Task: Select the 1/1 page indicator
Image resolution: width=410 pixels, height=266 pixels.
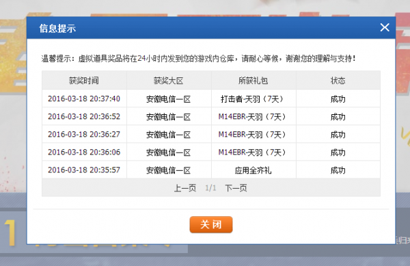Action: point(210,188)
